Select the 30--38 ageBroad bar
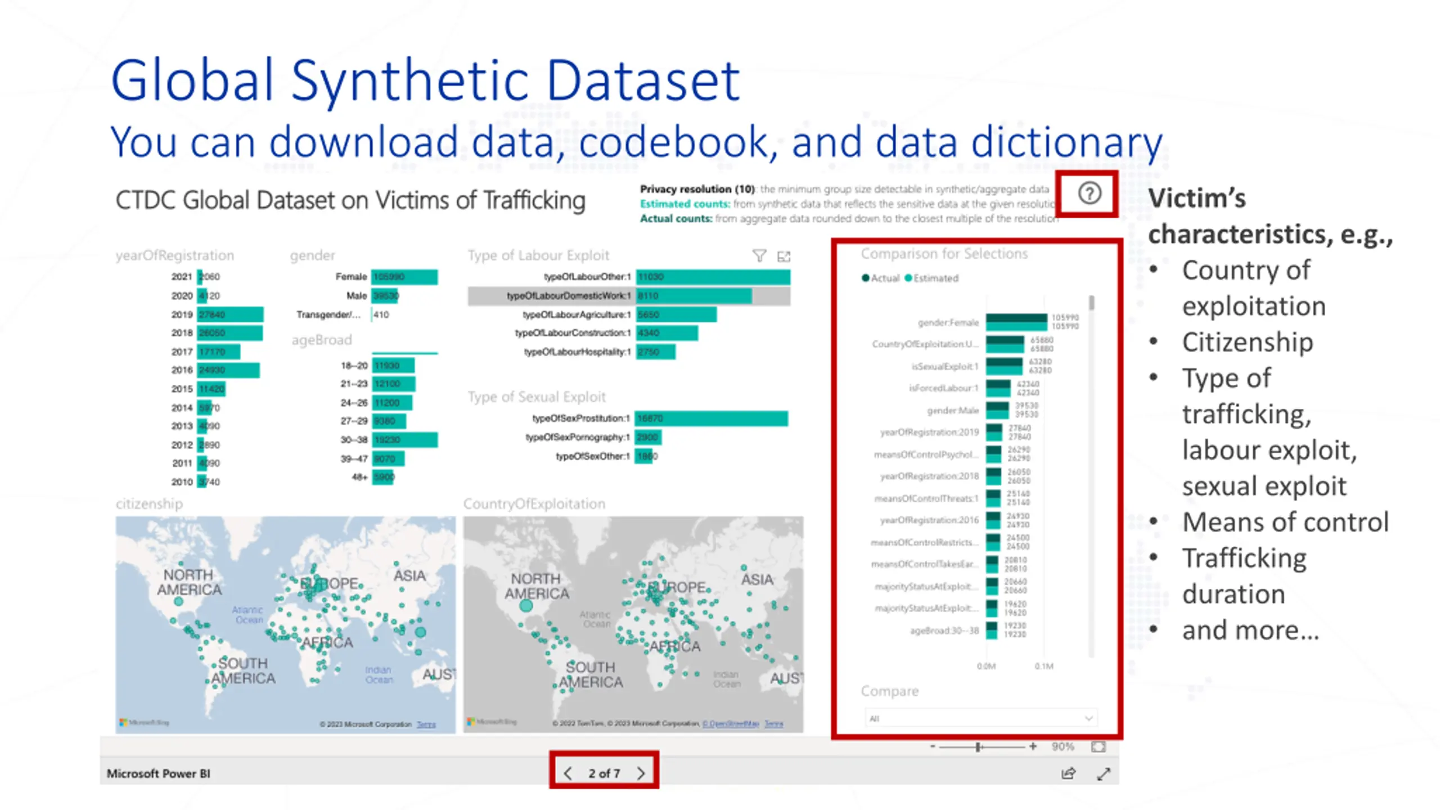The width and height of the screenshot is (1440, 810). [405, 440]
